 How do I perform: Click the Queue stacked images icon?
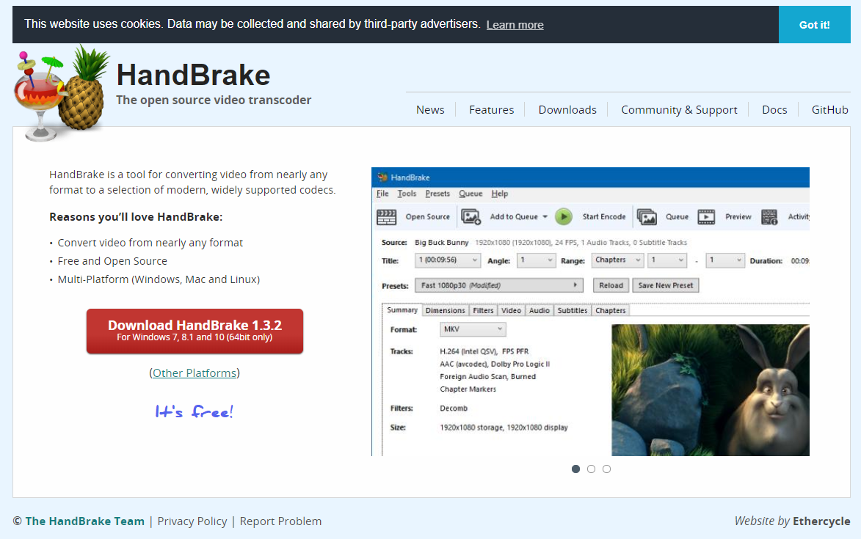tap(647, 217)
